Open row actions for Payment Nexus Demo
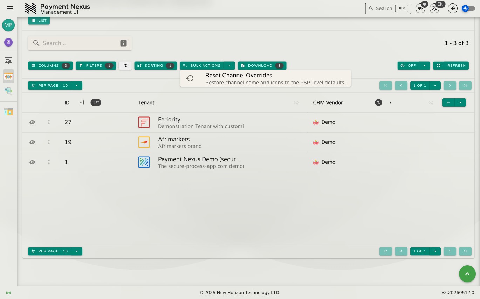The width and height of the screenshot is (480, 299). (x=49, y=162)
